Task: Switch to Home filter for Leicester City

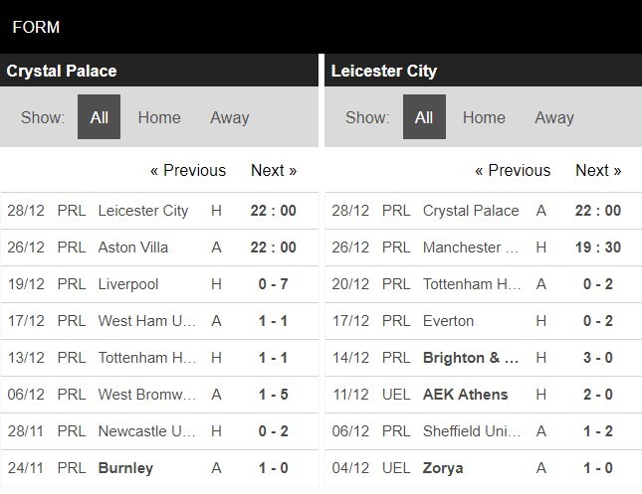Action: [x=484, y=117]
